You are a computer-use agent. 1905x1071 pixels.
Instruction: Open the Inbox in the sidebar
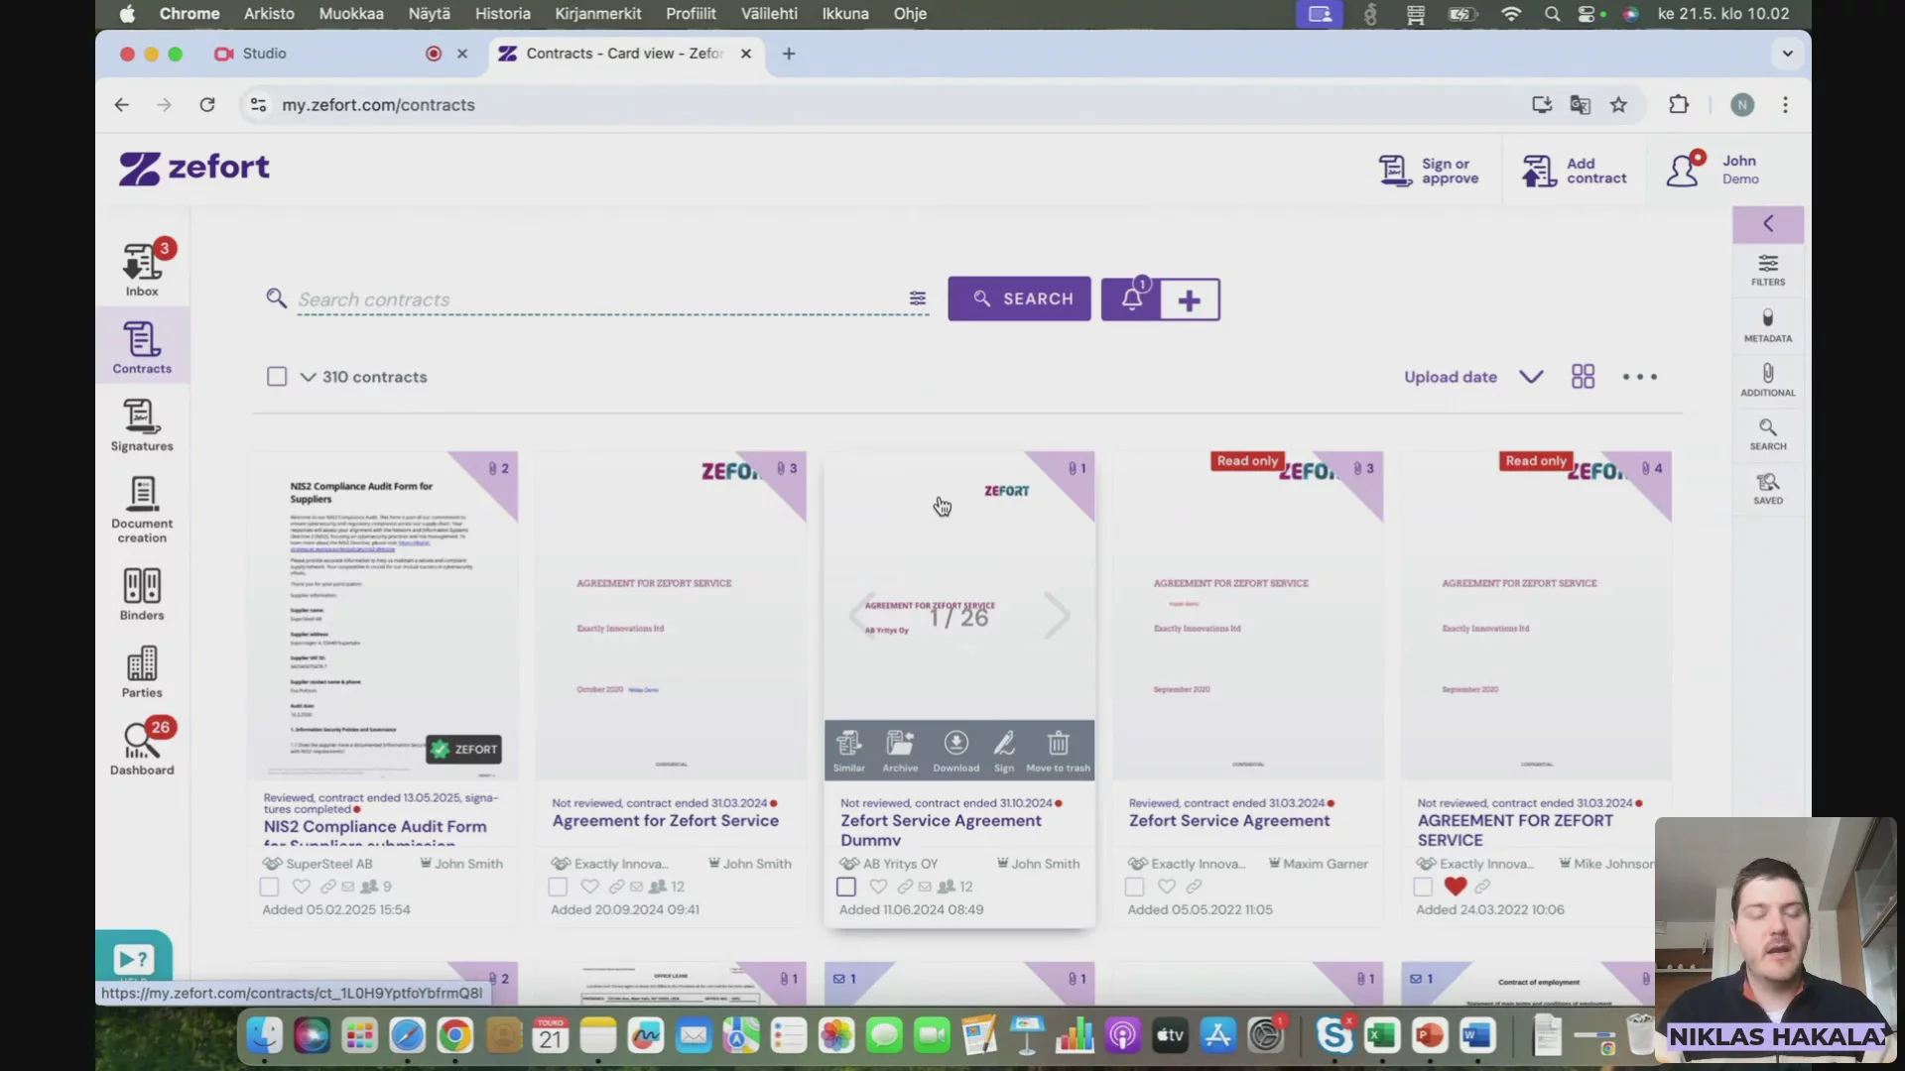pos(142,269)
